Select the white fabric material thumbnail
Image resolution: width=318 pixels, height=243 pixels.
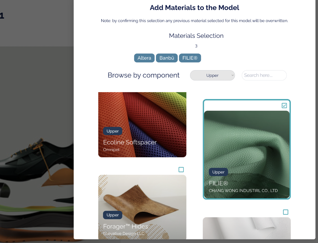point(247,228)
